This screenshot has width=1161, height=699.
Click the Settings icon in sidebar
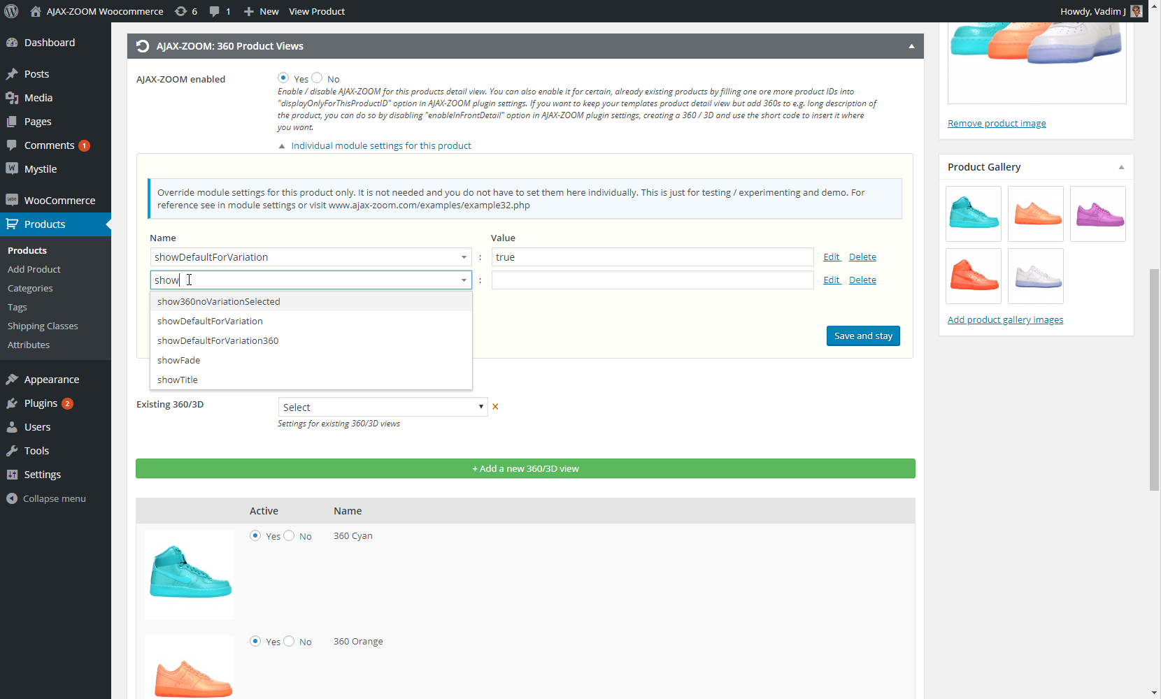(12, 475)
